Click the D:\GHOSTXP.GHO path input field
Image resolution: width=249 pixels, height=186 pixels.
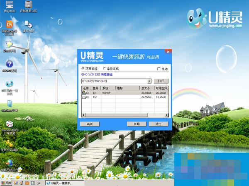[115, 81]
